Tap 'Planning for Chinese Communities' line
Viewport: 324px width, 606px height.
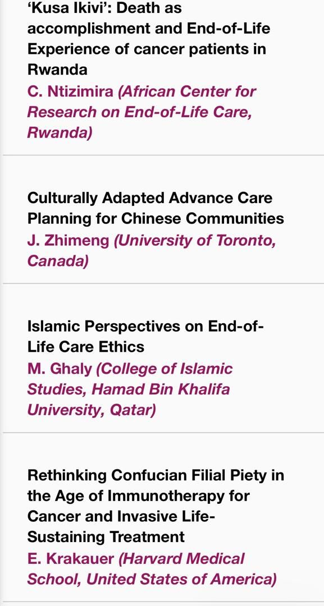click(156, 219)
